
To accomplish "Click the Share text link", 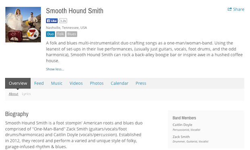I will [239, 9].
